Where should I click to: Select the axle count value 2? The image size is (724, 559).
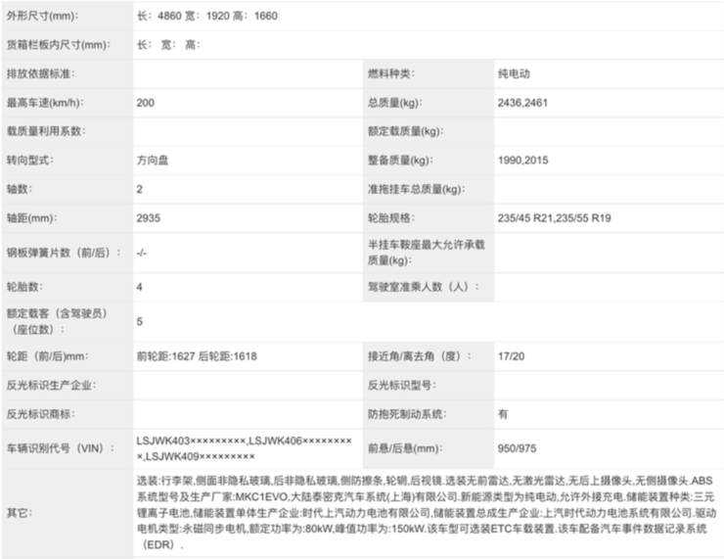tap(140, 189)
